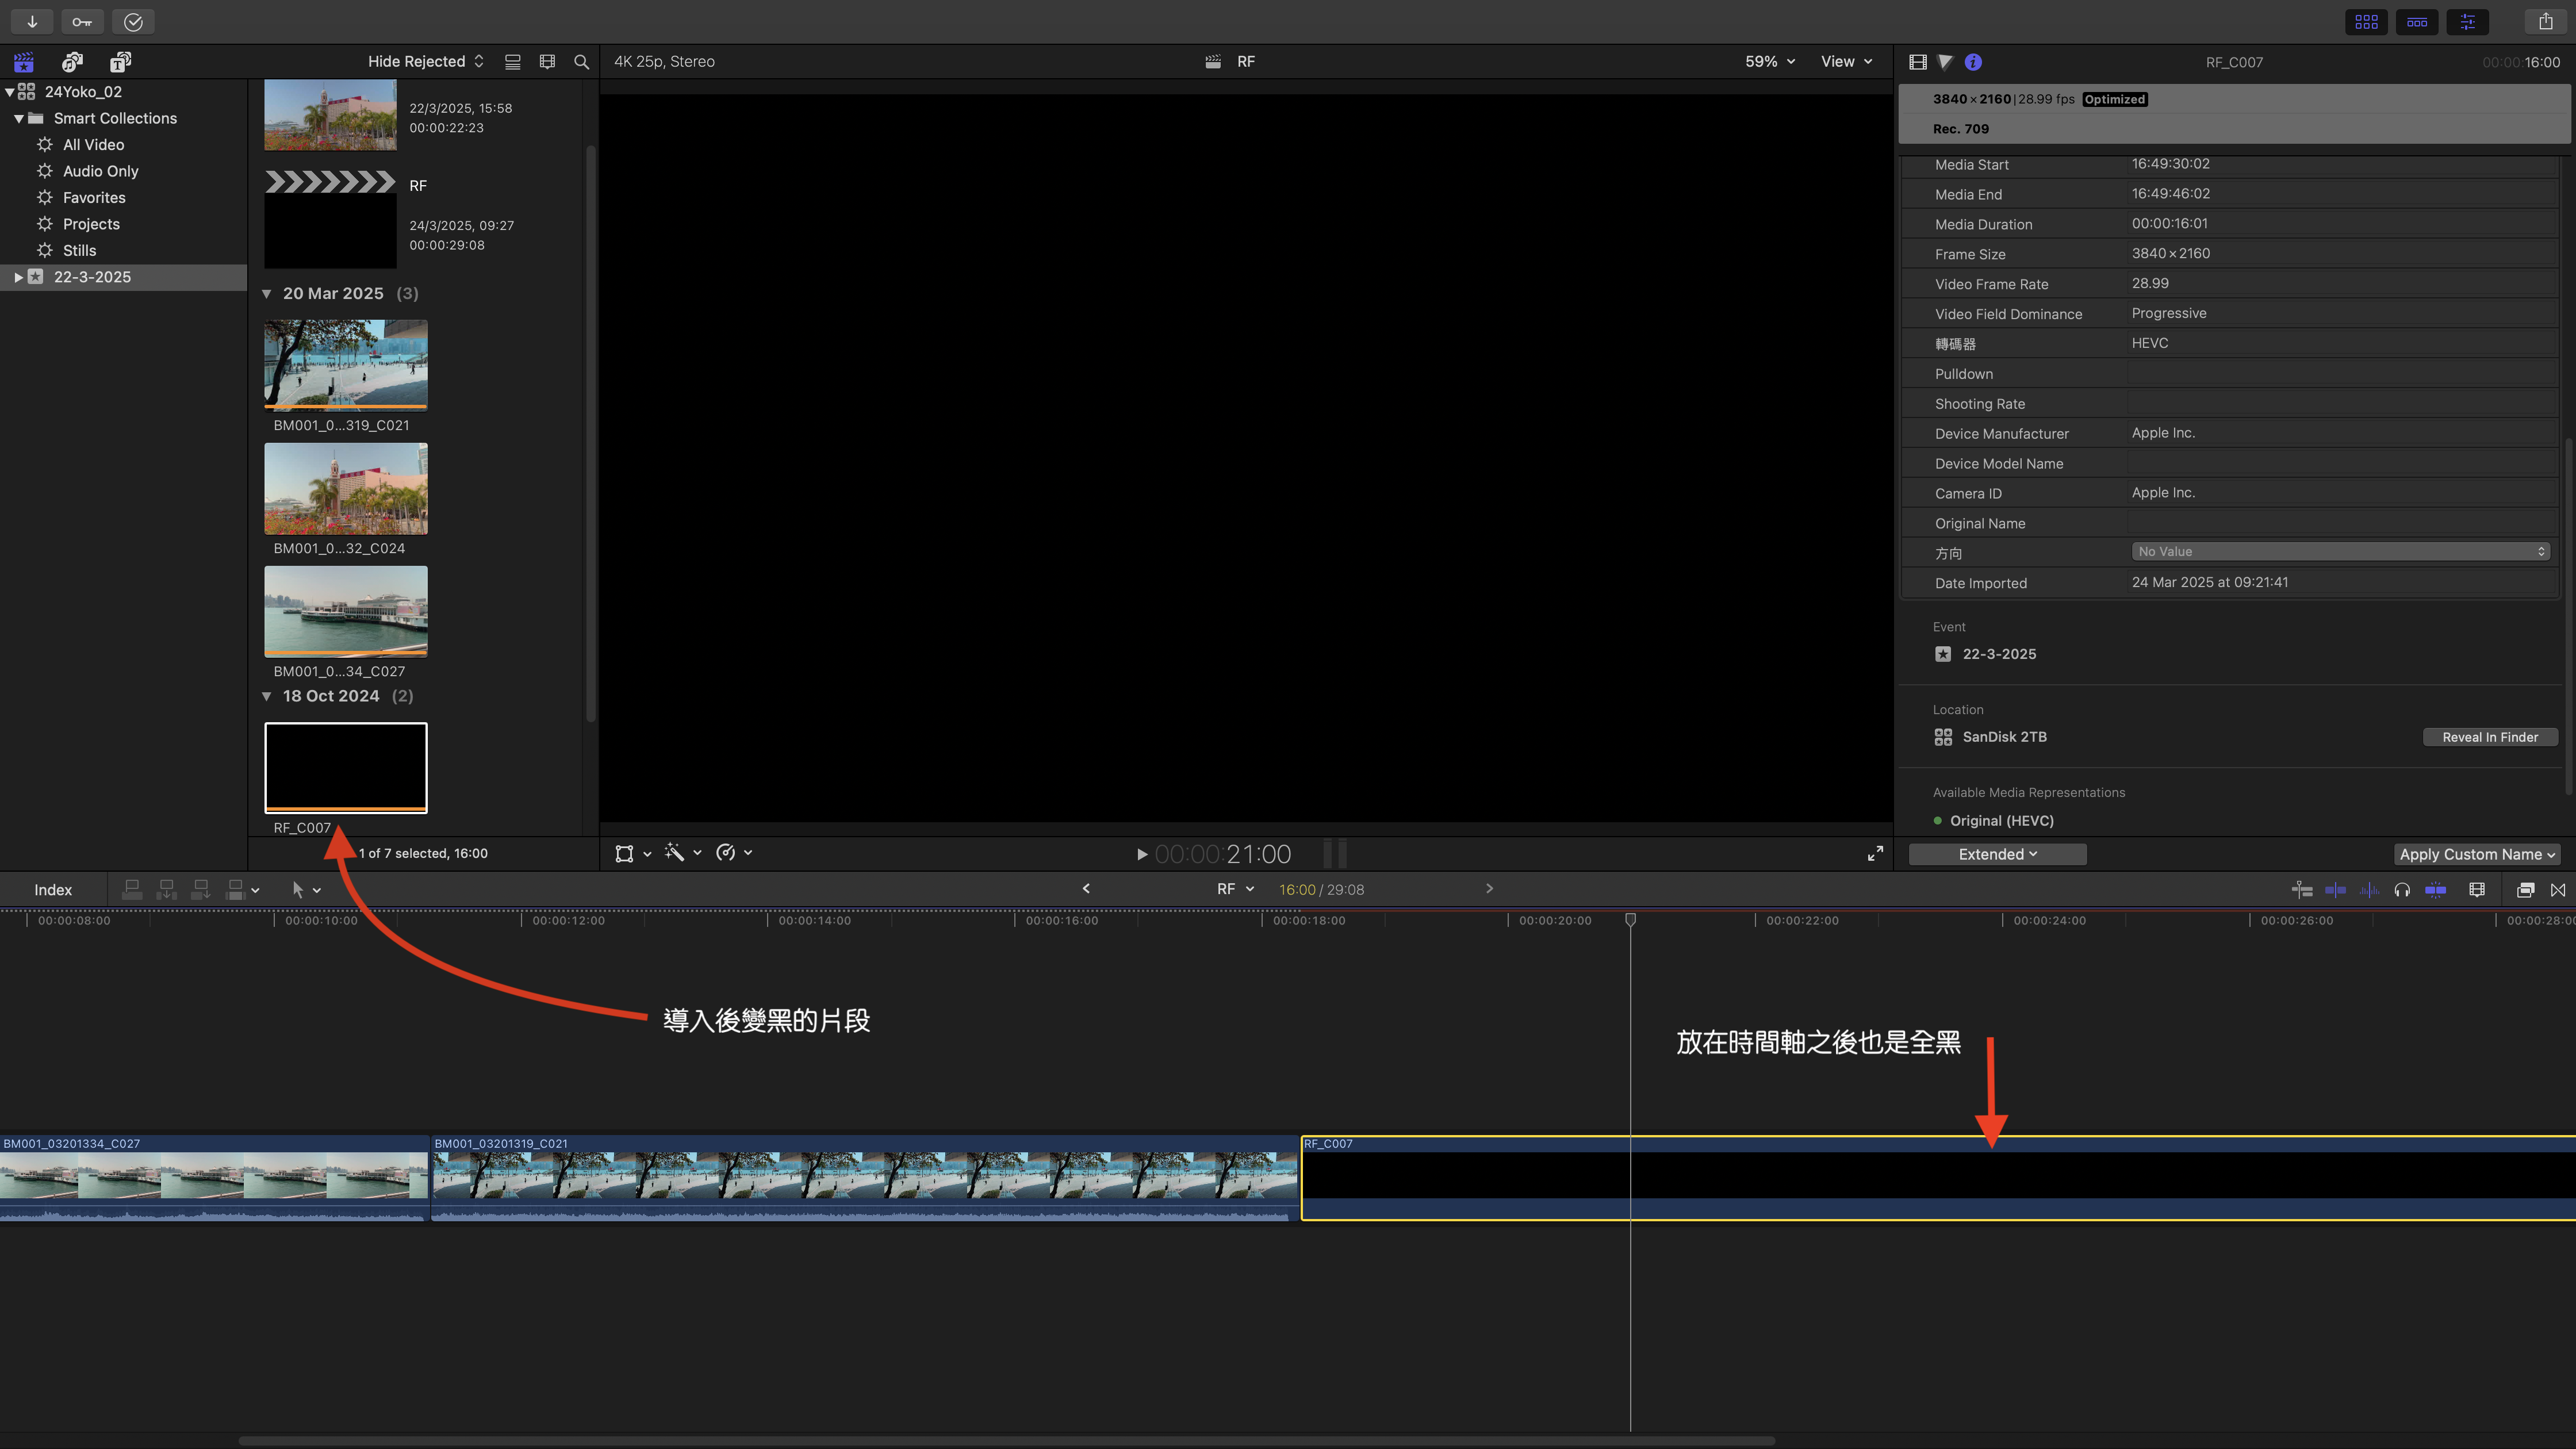Open the Keyword Editor key icon
Screen dimensions: 2576x1449
point(82,21)
